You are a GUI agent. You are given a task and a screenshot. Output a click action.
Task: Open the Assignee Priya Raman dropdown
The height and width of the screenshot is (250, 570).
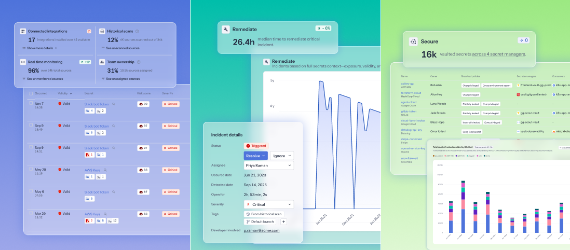(x=268, y=165)
